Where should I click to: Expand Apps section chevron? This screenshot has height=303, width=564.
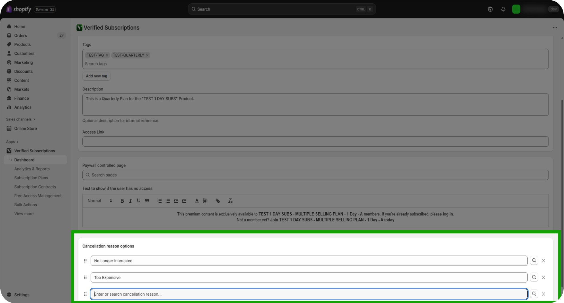pyautogui.click(x=17, y=142)
